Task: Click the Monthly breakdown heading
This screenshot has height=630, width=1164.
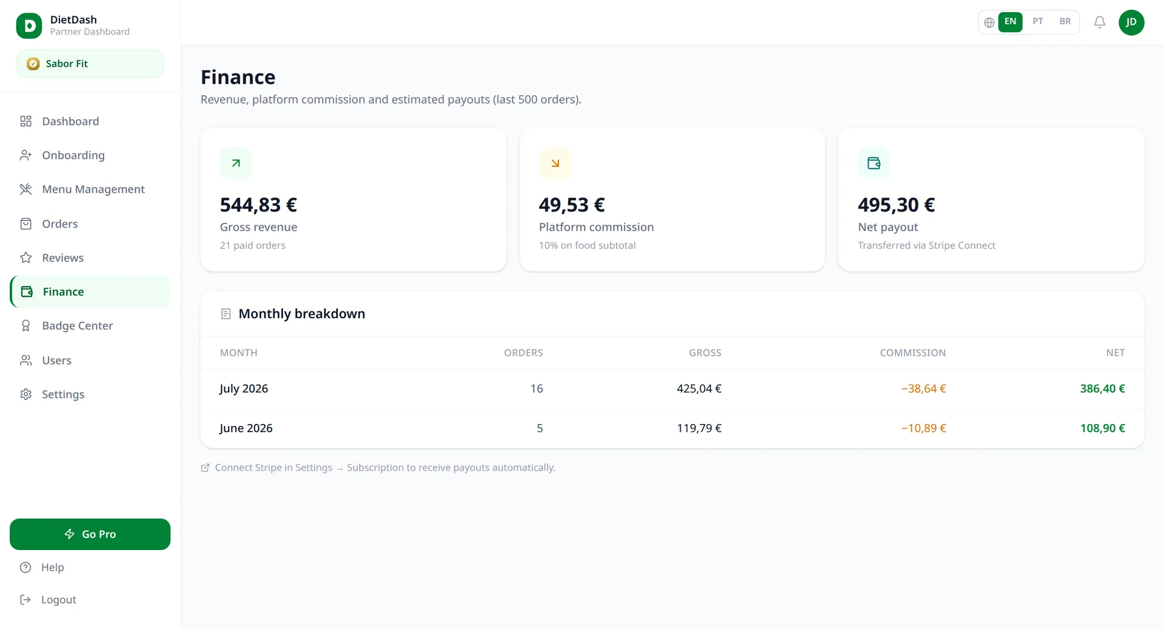Action: [x=302, y=314]
